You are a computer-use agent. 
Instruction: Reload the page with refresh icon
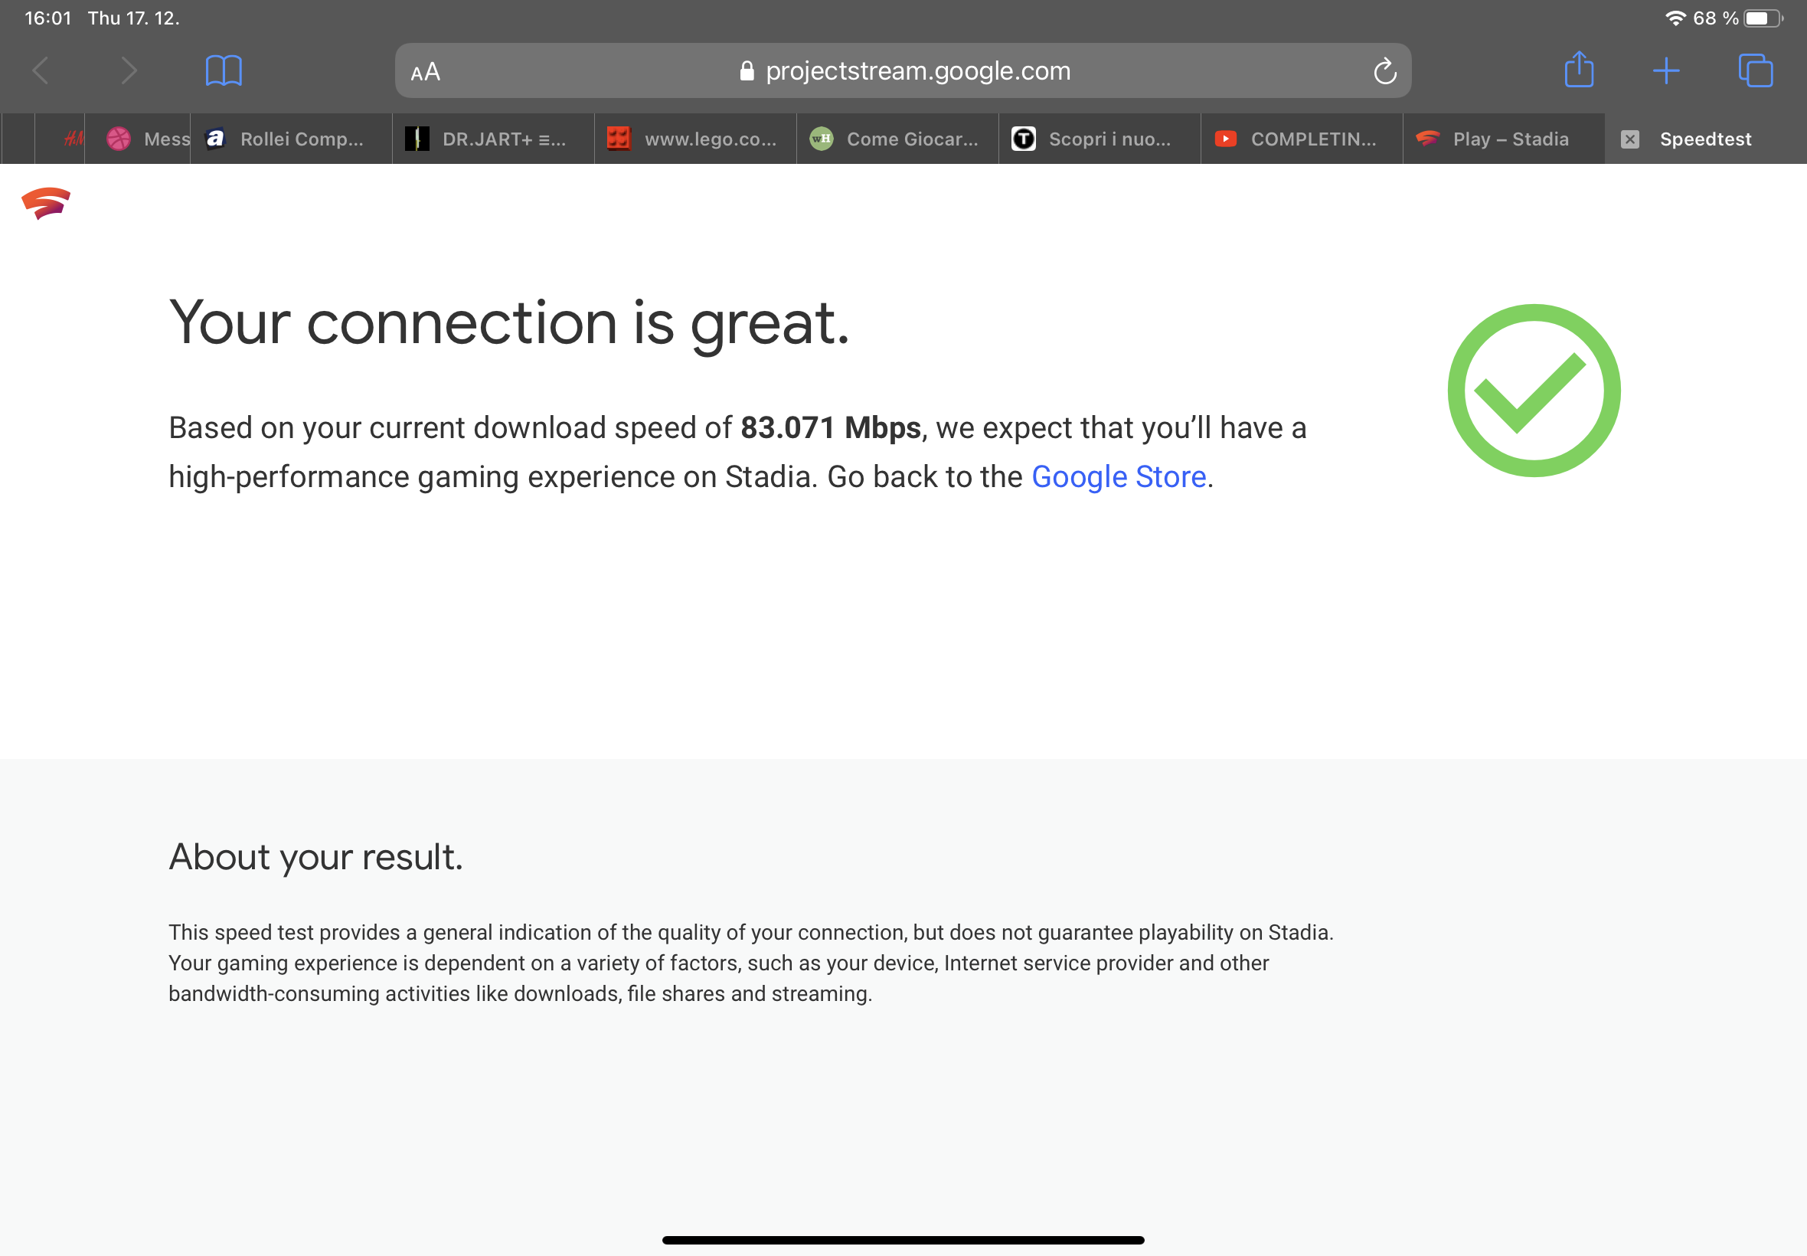[1384, 72]
